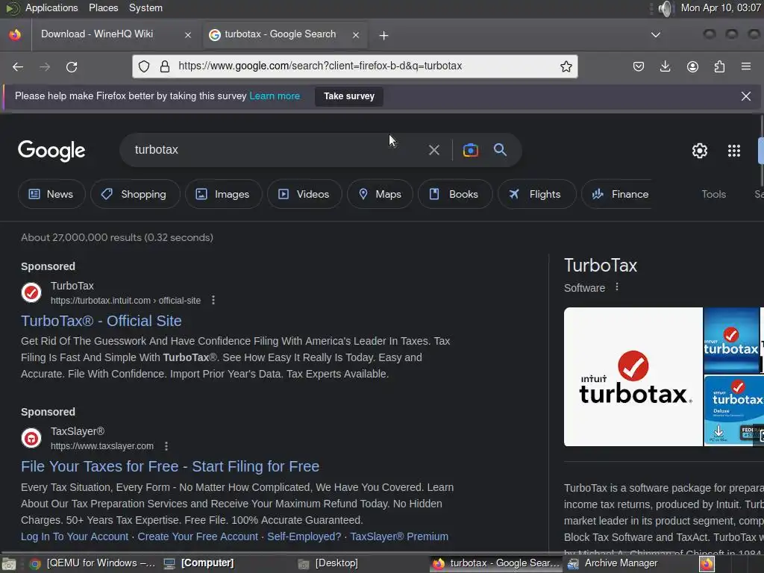
Task: Search by image with the camera icon
Action: coord(470,150)
